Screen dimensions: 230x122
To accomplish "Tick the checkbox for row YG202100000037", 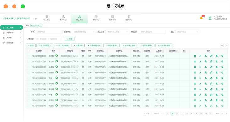I will click(x=28, y=67).
